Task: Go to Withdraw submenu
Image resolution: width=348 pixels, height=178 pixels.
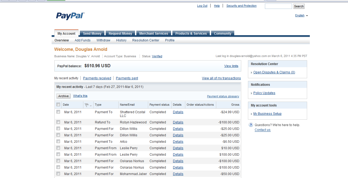Action: click(x=103, y=40)
